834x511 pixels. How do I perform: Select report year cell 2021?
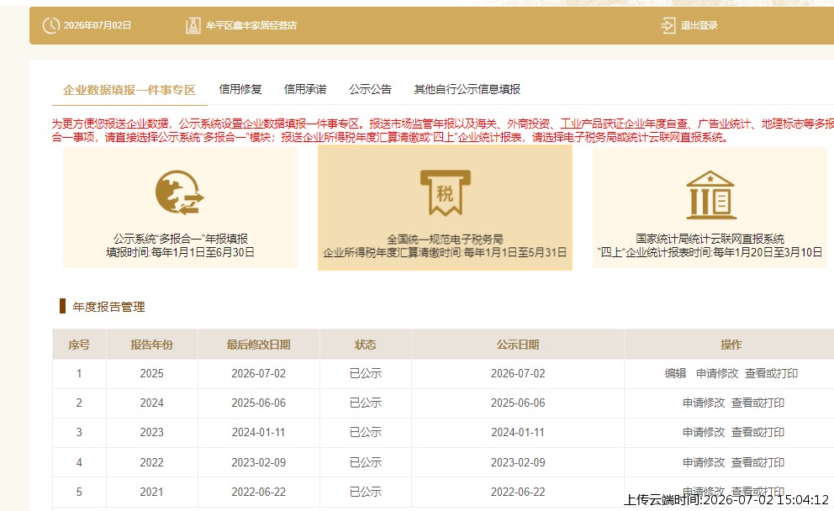pyautogui.click(x=151, y=492)
